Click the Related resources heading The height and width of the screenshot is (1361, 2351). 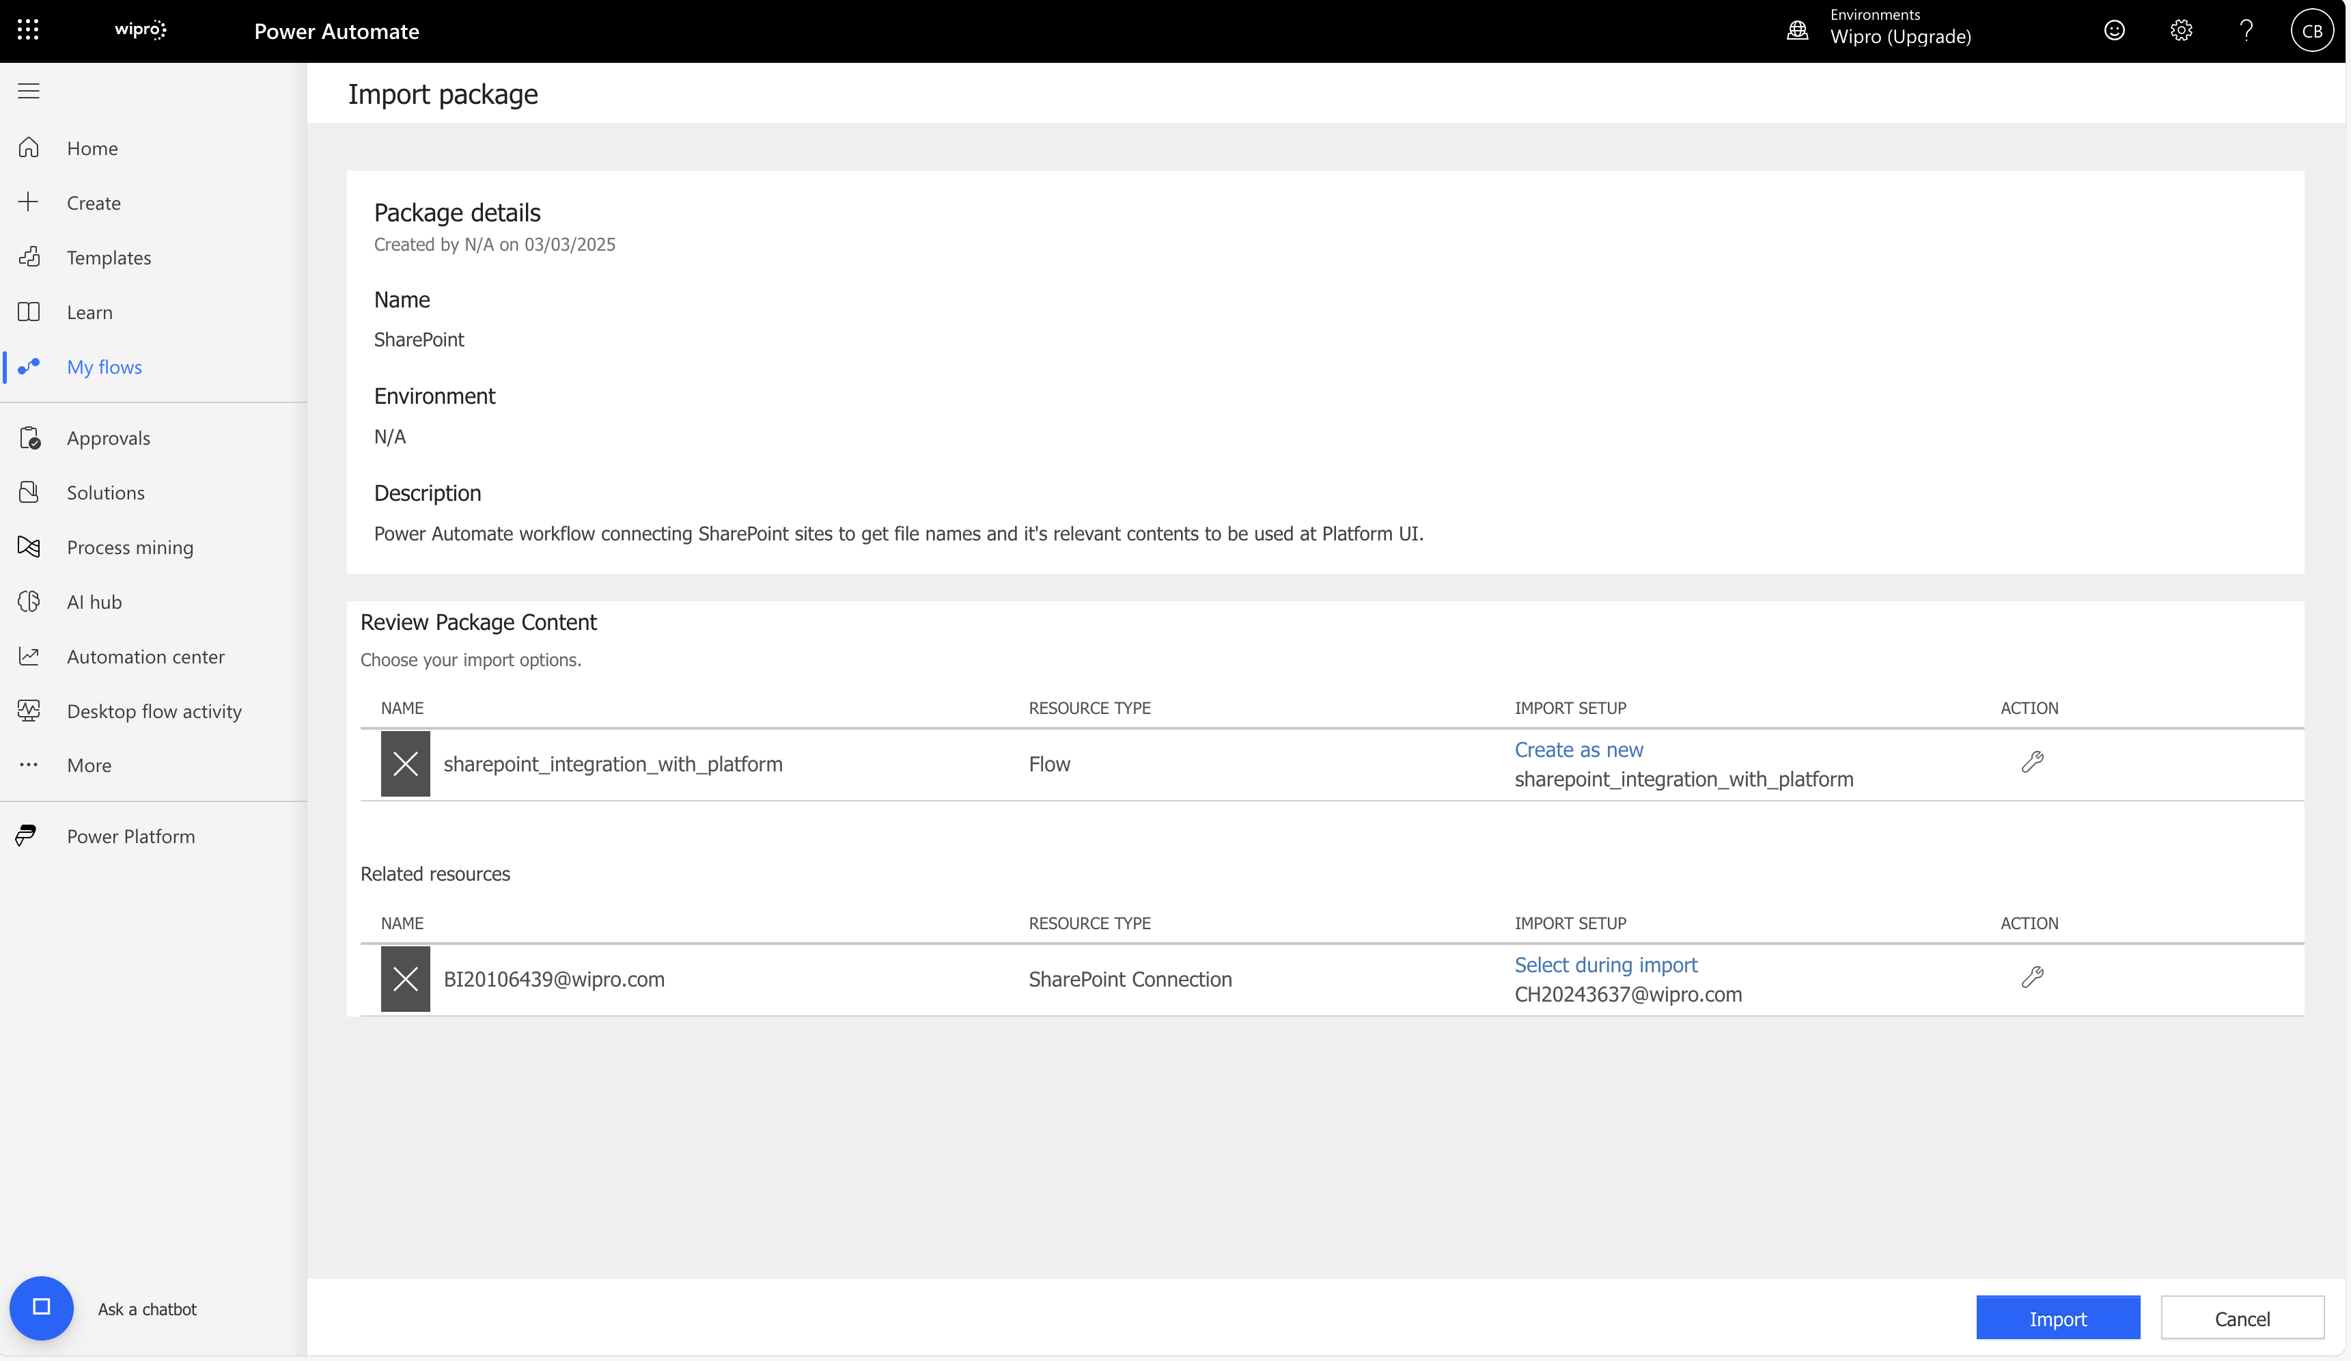pyautogui.click(x=434, y=874)
